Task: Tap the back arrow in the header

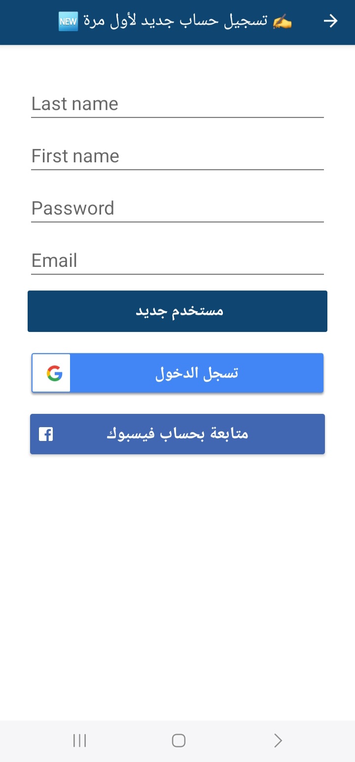Action: 330,21
